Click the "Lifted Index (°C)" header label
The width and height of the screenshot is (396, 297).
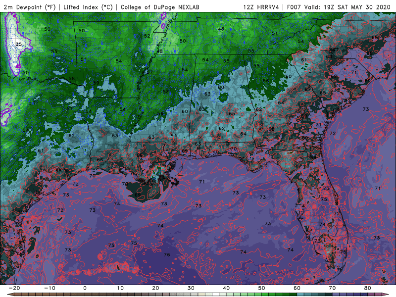[x=88, y=7]
